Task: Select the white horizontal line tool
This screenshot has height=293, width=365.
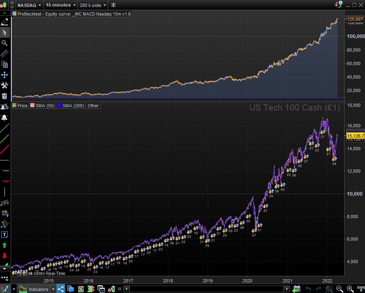Action: (5, 160)
